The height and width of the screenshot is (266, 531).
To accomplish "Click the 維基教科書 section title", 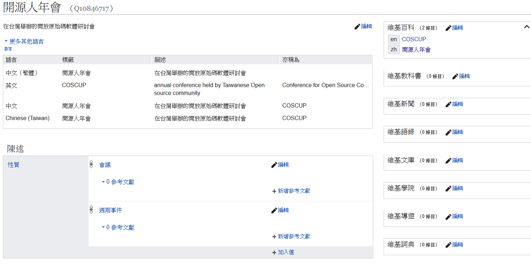I will [x=404, y=76].
